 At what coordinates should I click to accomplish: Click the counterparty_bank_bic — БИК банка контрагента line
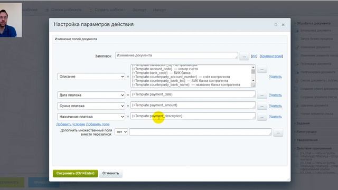180,81
